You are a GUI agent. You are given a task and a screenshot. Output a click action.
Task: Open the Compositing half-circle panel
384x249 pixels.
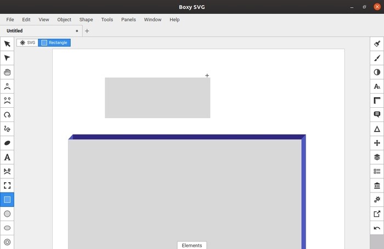(377, 72)
